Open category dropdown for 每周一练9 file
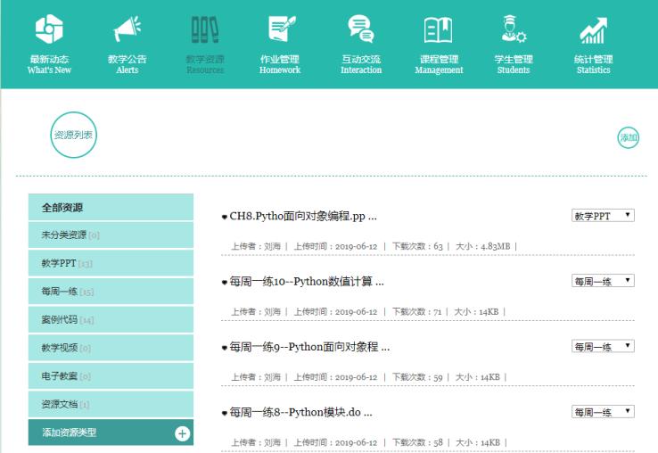 [x=603, y=346]
